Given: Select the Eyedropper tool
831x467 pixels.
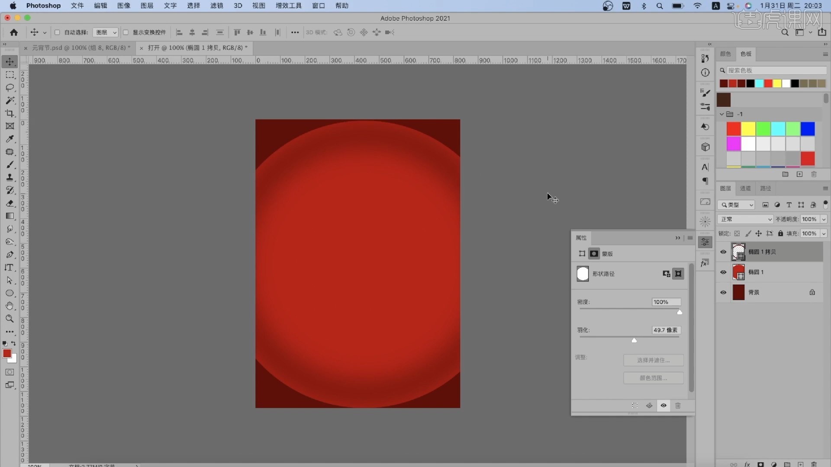Looking at the screenshot, I should pos(10,139).
